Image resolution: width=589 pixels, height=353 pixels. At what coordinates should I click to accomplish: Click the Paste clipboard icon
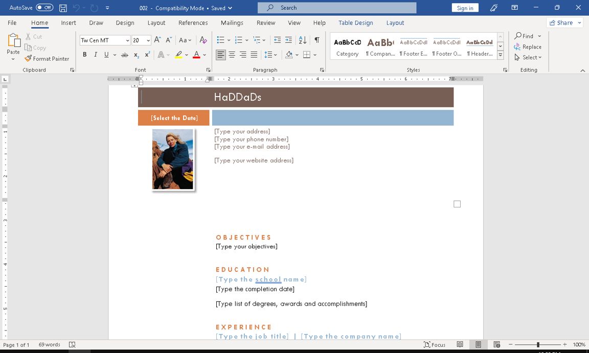[x=13, y=40]
